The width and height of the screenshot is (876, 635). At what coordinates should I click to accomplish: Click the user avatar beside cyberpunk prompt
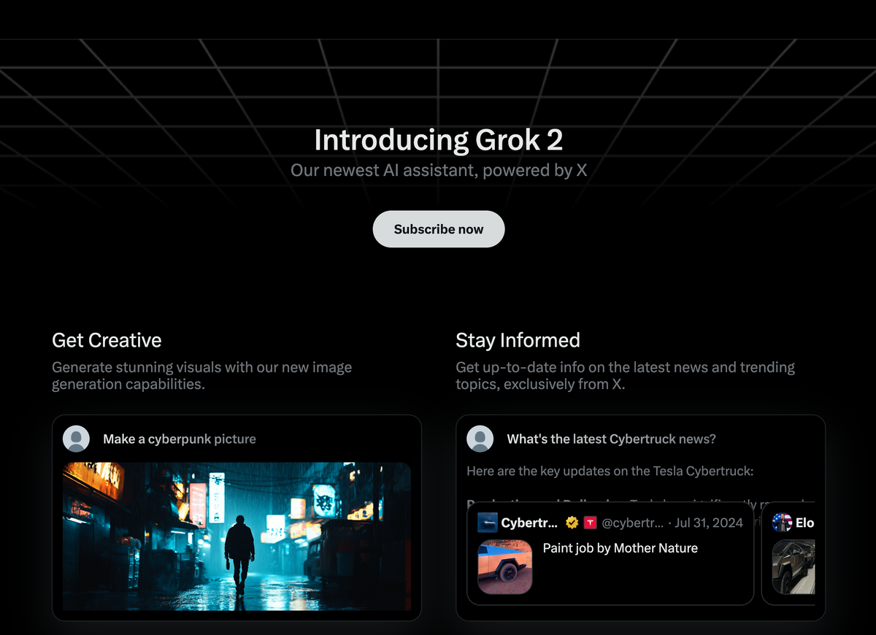[x=77, y=439]
